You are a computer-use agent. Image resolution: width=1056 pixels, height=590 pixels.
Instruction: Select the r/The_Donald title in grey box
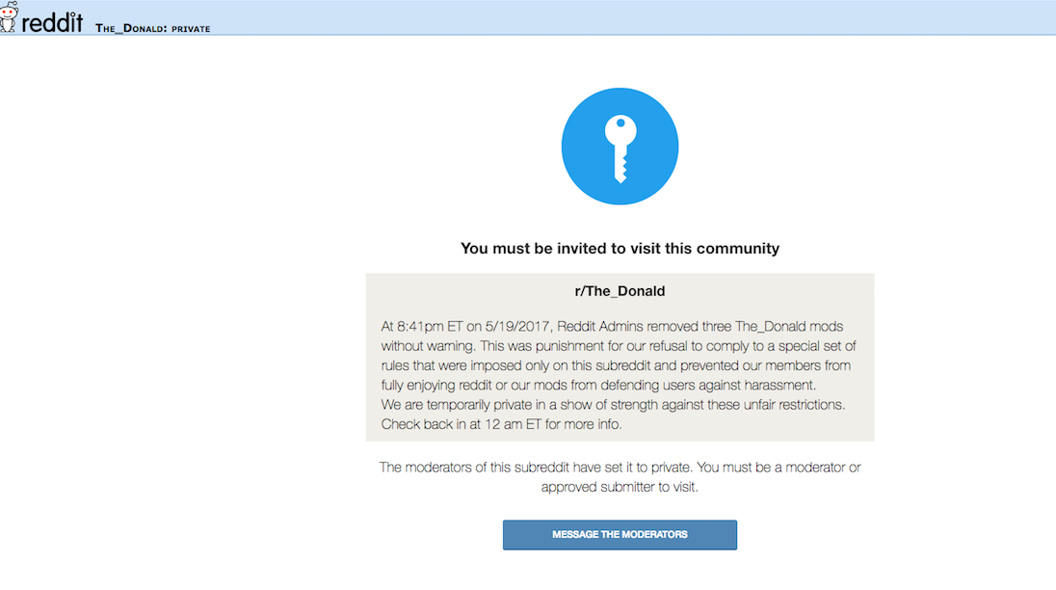(620, 291)
